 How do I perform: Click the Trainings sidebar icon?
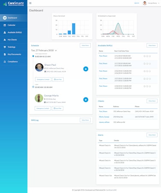pos(5,47)
